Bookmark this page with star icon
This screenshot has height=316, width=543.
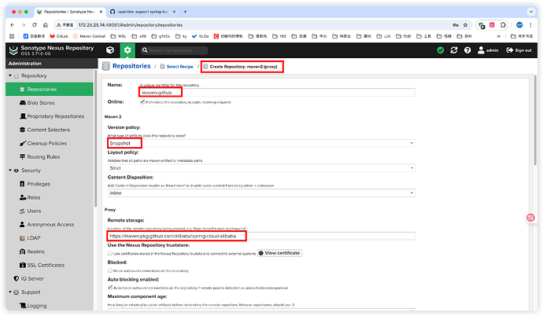click(x=465, y=24)
